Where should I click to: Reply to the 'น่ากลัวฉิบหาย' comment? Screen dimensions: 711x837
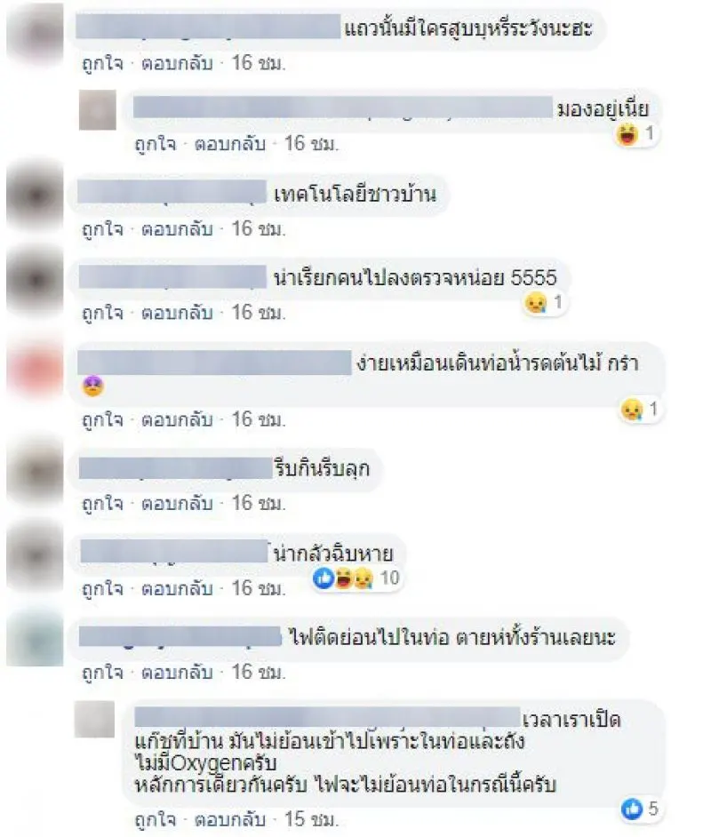[177, 588]
